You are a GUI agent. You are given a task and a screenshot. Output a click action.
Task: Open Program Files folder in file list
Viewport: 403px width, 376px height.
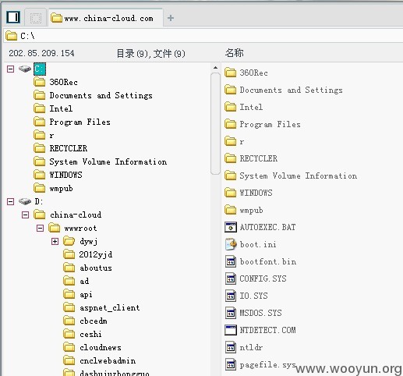point(270,124)
